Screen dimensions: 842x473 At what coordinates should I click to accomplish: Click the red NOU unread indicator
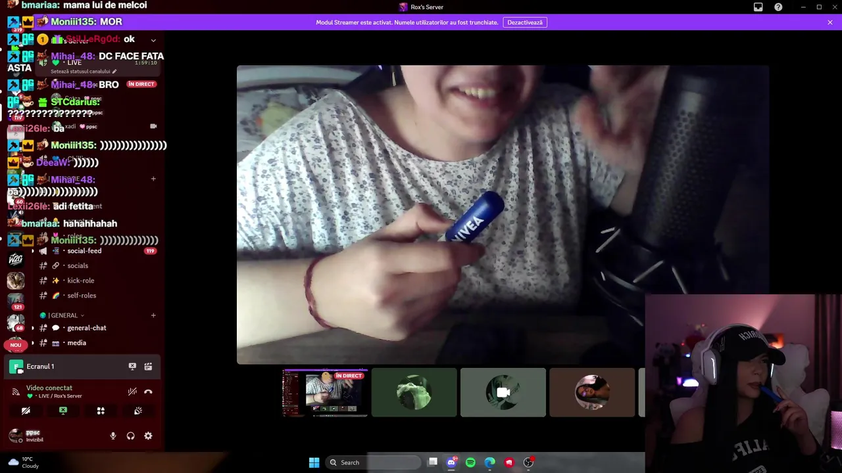pyautogui.click(x=16, y=344)
